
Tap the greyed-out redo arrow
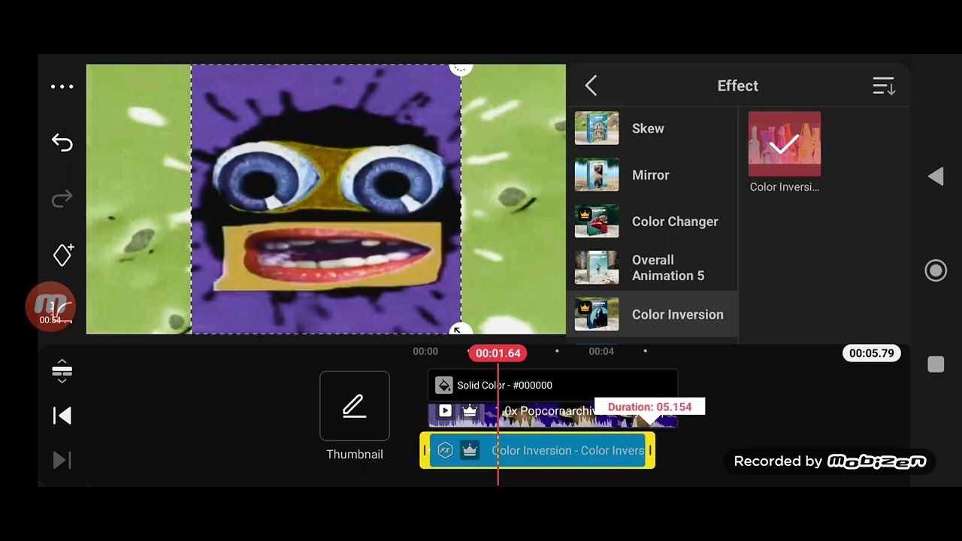[62, 198]
